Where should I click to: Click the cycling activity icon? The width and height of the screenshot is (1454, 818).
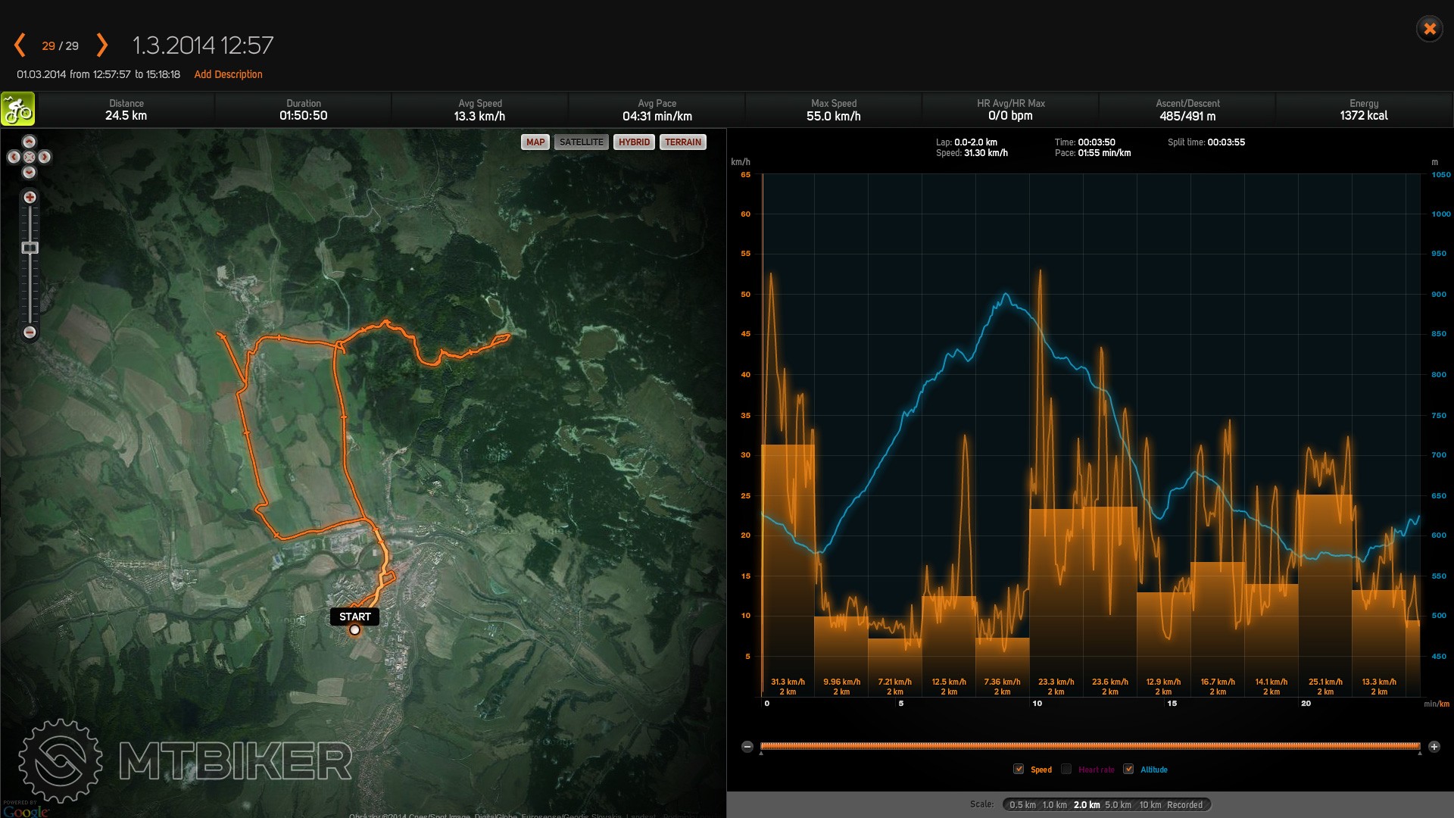(17, 110)
